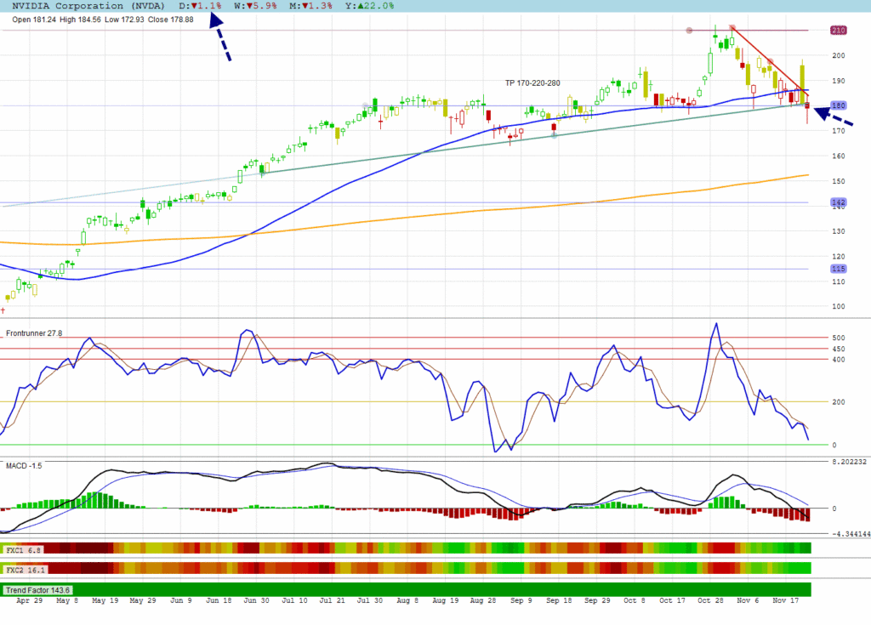Click the FXC1 6.8 heatmap label

(x=24, y=550)
